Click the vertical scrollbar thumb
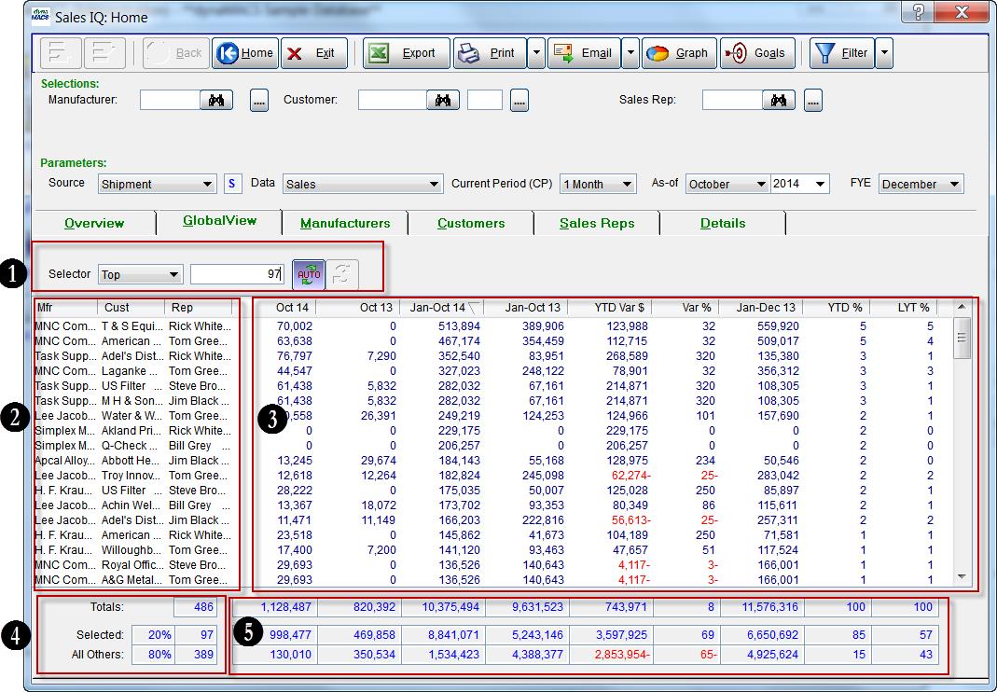Image resolution: width=997 pixels, height=692 pixels. (x=962, y=338)
